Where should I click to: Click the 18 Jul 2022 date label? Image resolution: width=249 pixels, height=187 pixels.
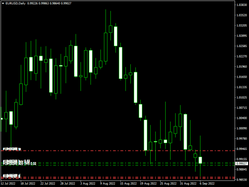[28, 183]
